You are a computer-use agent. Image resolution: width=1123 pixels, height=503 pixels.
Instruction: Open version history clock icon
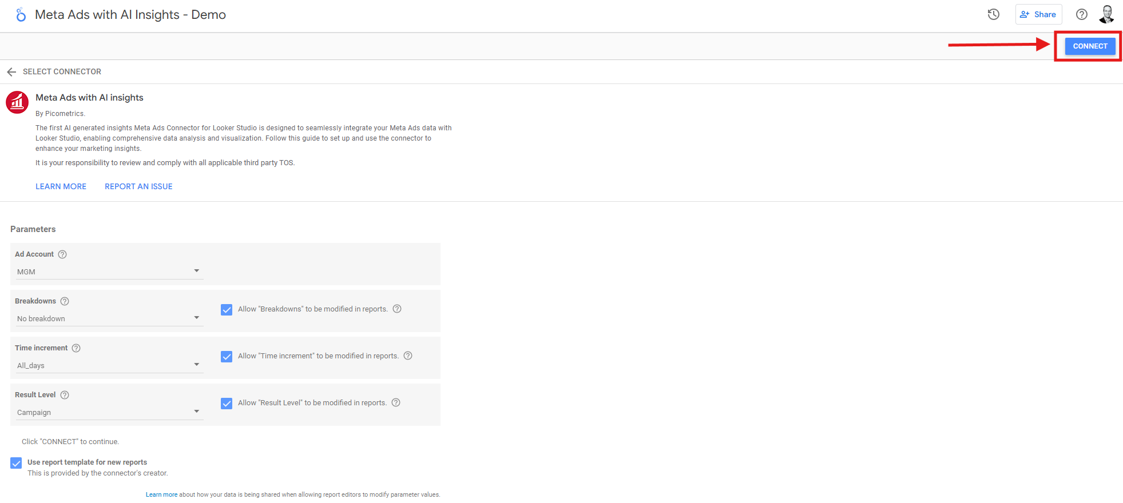993,15
